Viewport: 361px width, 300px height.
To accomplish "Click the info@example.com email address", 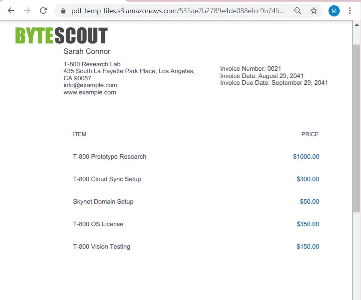I will [x=90, y=85].
